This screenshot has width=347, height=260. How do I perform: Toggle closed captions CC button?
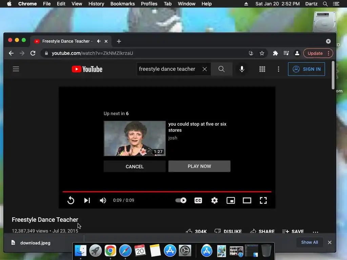(x=198, y=200)
